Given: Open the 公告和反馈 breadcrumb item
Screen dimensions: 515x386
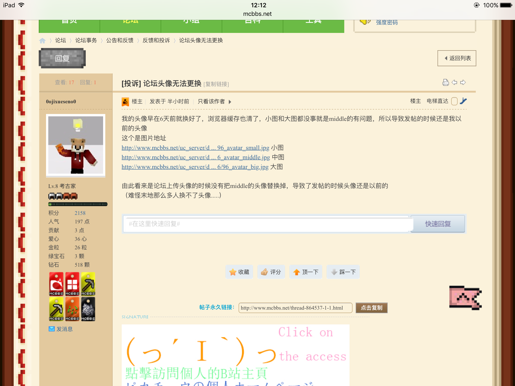Looking at the screenshot, I should pyautogui.click(x=120, y=40).
